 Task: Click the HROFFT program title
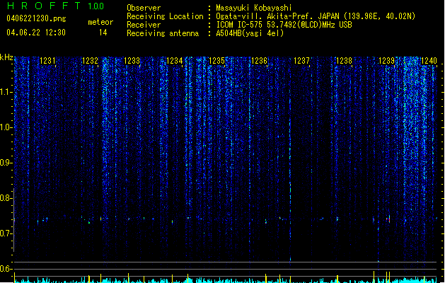tap(44, 6)
